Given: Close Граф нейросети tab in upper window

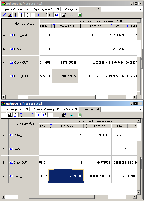Looking at the screenshot, I should (27, 9).
